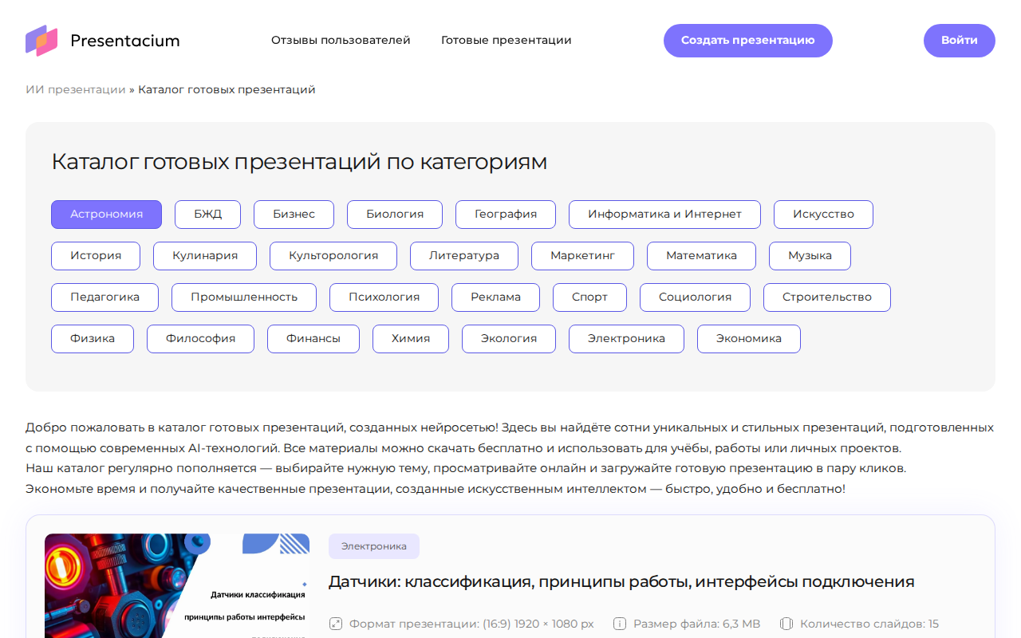
Task: Click the Электроника tag on Датчики card
Action: (x=374, y=546)
